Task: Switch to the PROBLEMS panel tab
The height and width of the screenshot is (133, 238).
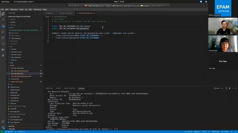Action: tap(49, 88)
